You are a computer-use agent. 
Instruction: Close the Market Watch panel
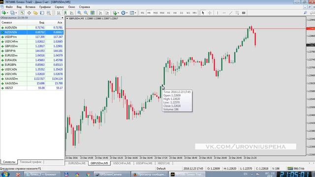click(x=63, y=18)
